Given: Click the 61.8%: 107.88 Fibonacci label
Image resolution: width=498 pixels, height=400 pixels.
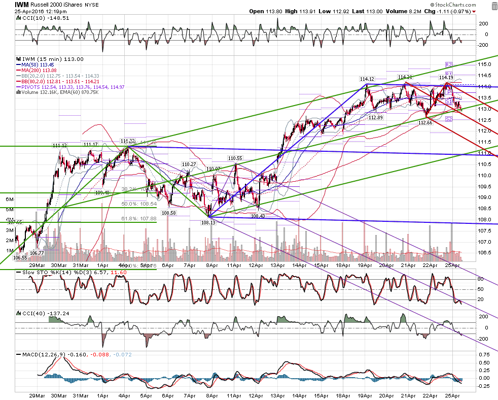Looking at the screenshot, I should tap(139, 218).
